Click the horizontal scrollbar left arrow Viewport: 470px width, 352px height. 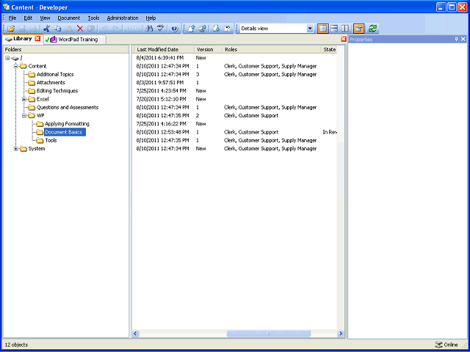click(x=135, y=334)
